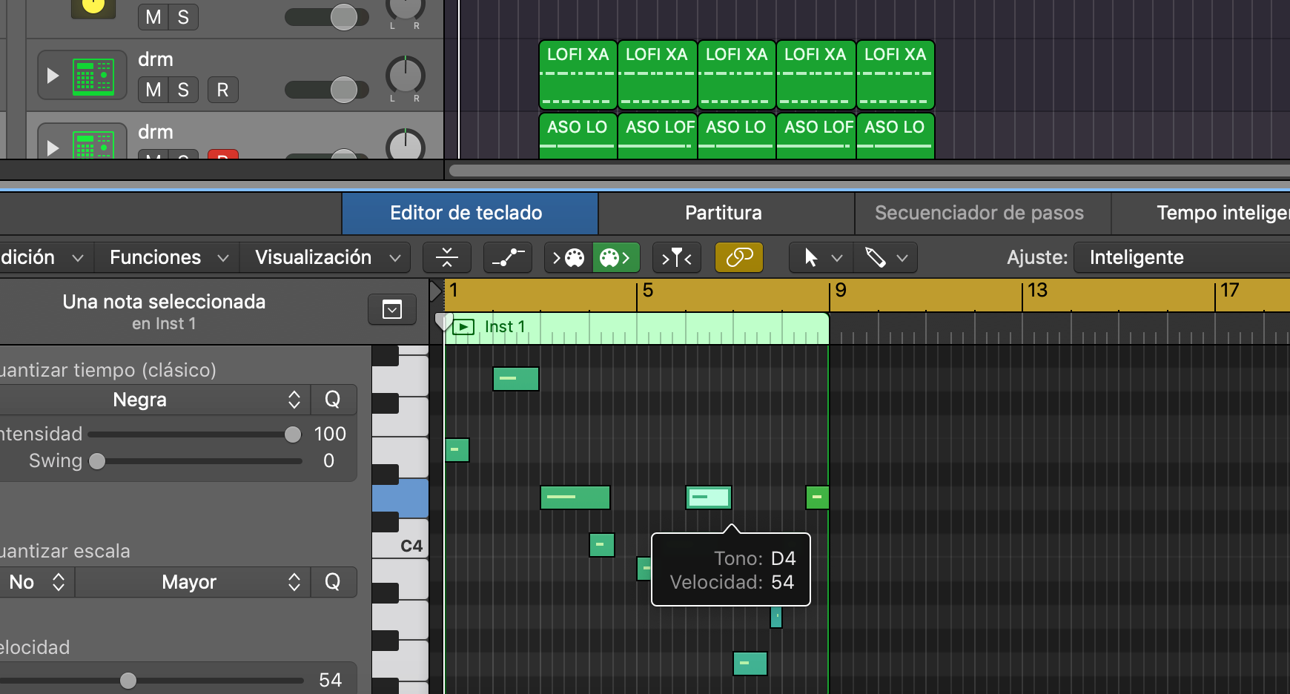Image resolution: width=1290 pixels, height=694 pixels.
Task: Solo the first drm track
Action: click(183, 90)
